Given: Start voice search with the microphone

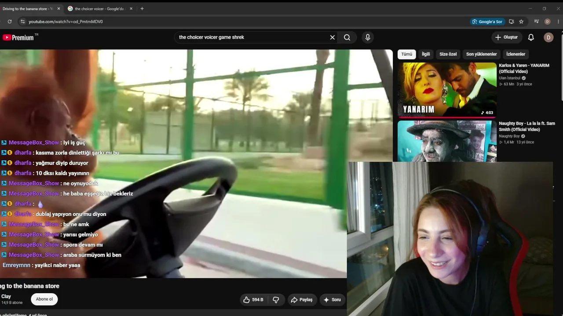Looking at the screenshot, I should tap(368, 37).
